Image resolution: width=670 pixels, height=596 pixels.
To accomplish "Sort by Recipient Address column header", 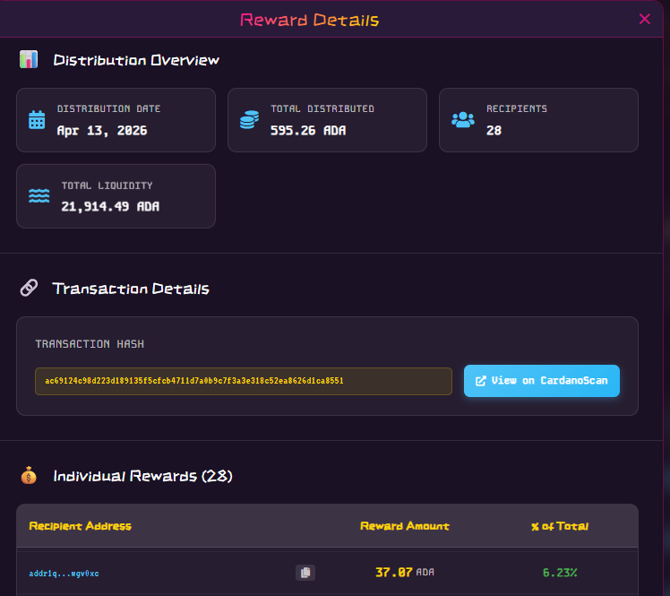I will 81,526.
